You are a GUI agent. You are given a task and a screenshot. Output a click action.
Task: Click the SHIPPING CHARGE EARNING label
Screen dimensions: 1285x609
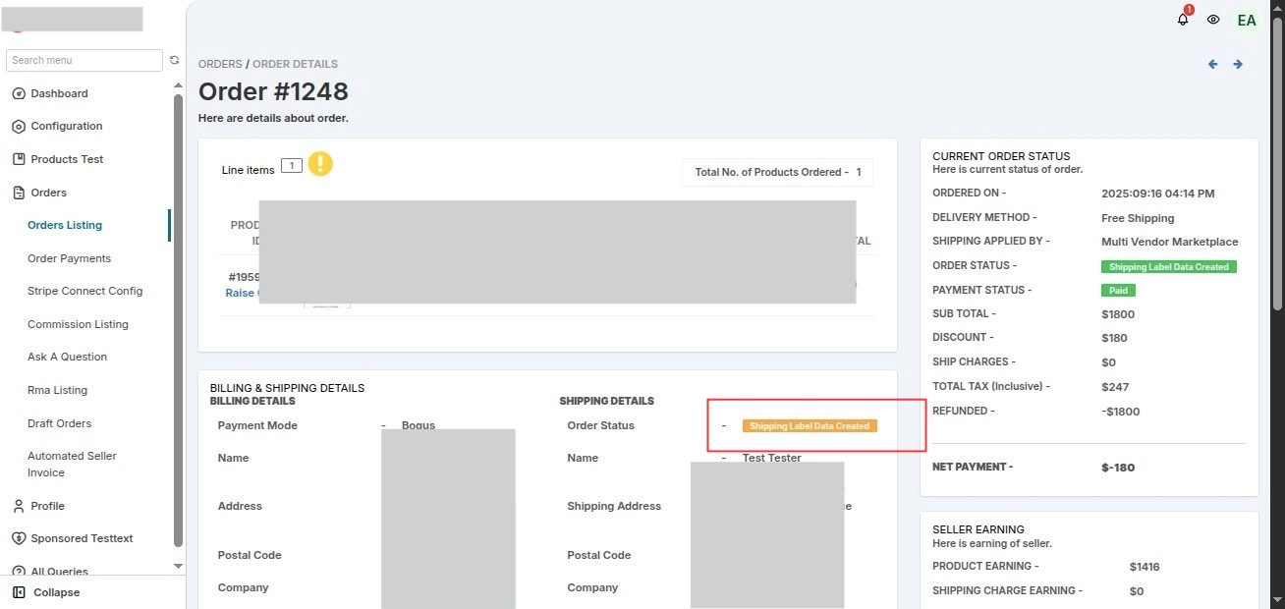tap(1007, 590)
